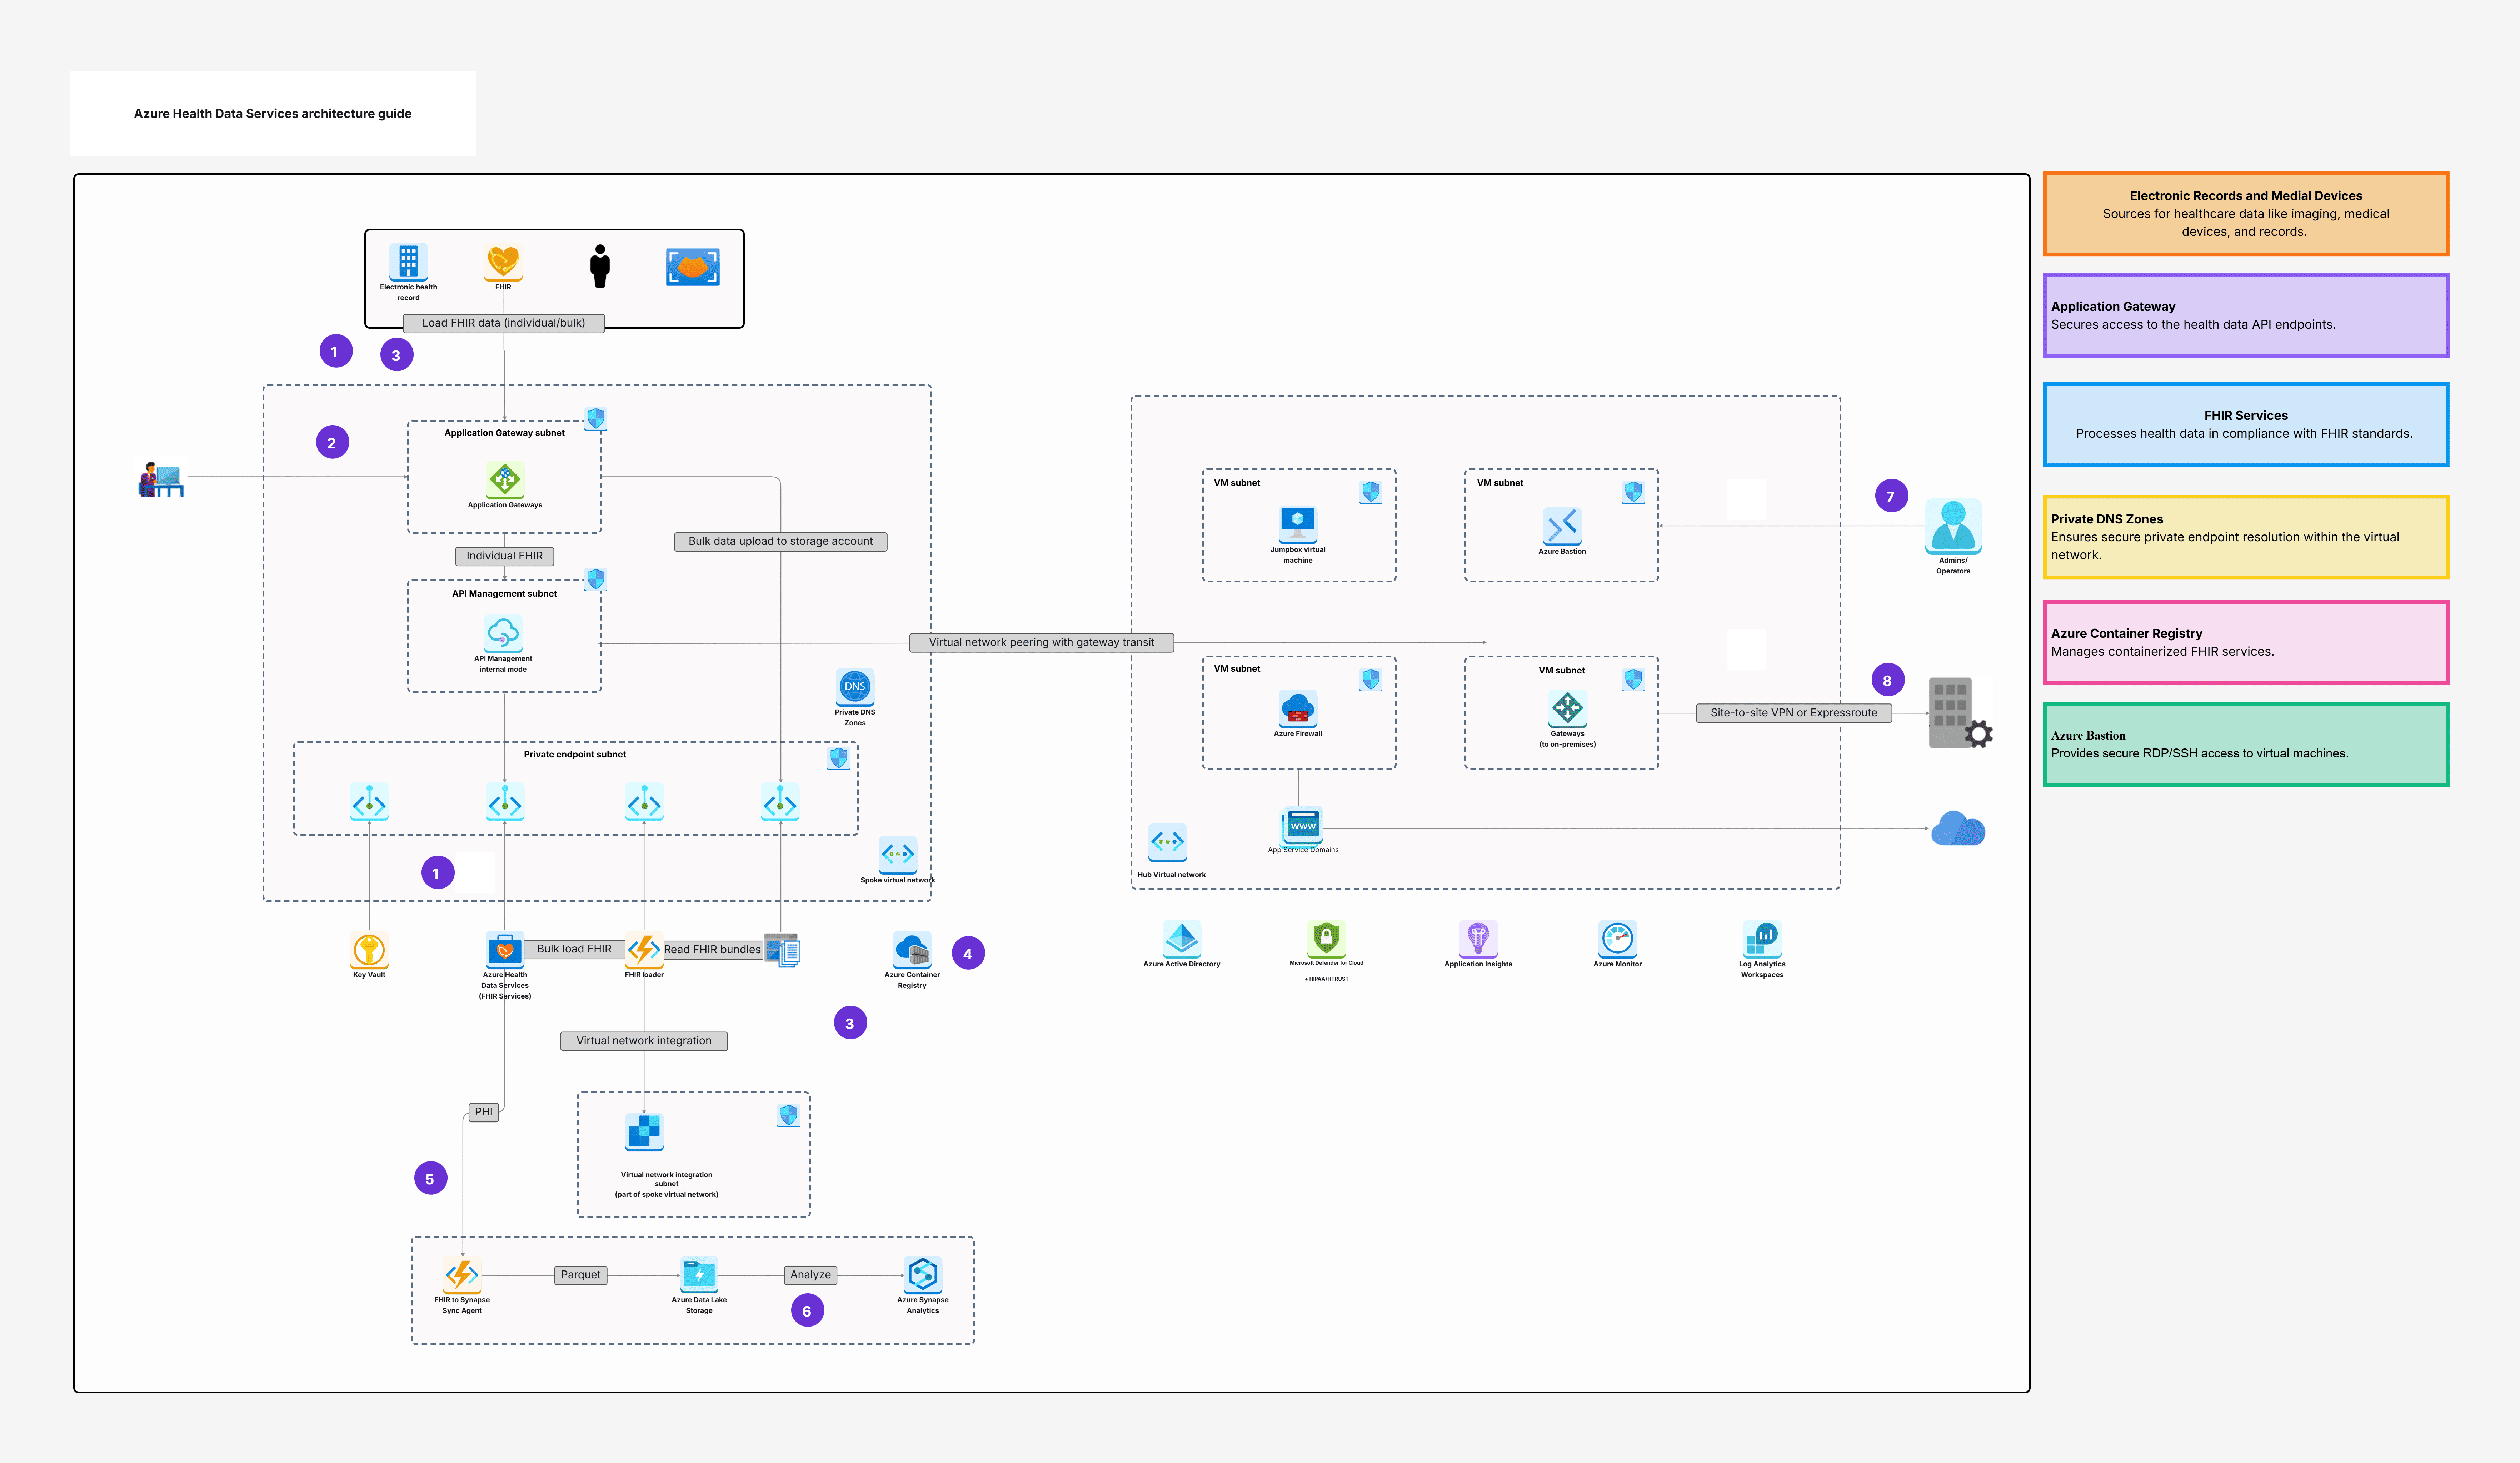Click the API Management internal mode icon
The image size is (2520, 1463).
tap(503, 634)
